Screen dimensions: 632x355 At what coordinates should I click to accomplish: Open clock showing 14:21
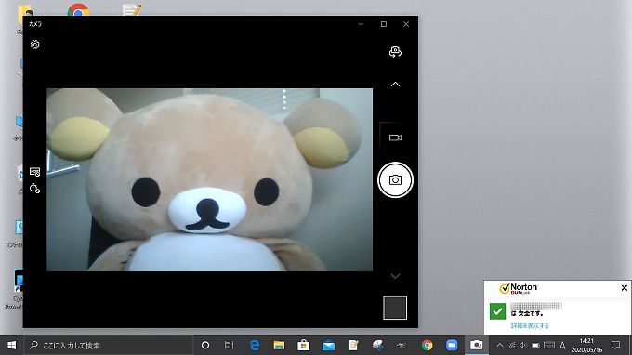tap(586, 346)
